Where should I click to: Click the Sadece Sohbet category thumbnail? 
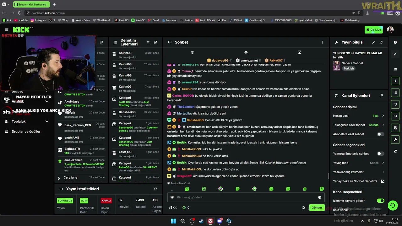[337, 66]
